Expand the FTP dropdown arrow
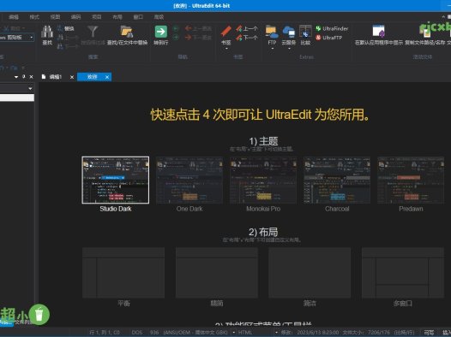This screenshot has height=337, width=451. tap(272, 49)
